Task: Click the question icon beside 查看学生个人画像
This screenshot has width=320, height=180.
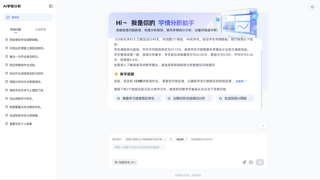Action: pyautogui.click(x=7, y=124)
